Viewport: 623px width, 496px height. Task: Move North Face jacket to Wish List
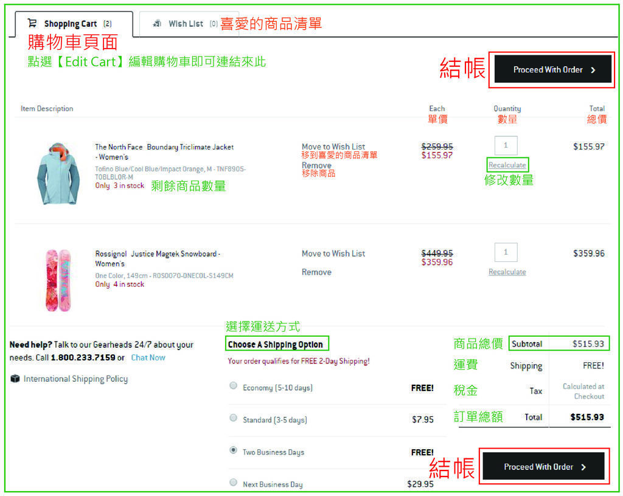pos(333,146)
